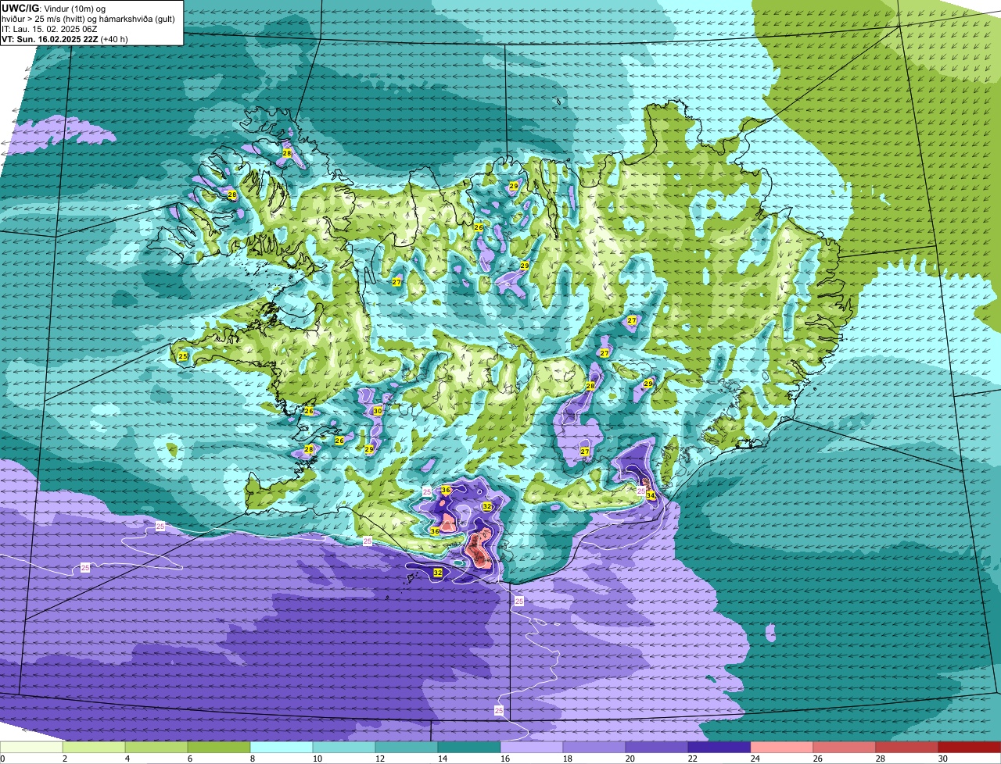The image size is (1001, 764).
Task: Select the 16–18 m/s lavender legend swatch
Action: click(x=532, y=747)
